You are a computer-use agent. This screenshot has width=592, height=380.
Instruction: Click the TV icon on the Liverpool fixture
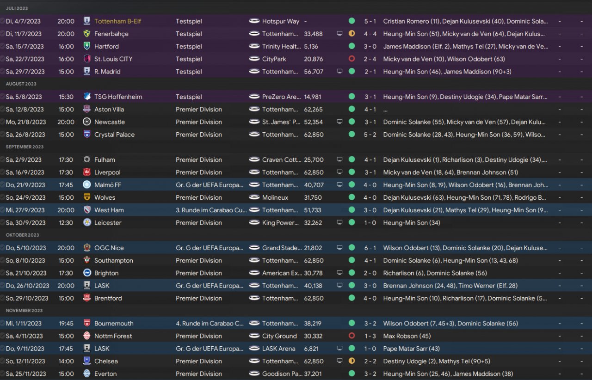tap(339, 172)
